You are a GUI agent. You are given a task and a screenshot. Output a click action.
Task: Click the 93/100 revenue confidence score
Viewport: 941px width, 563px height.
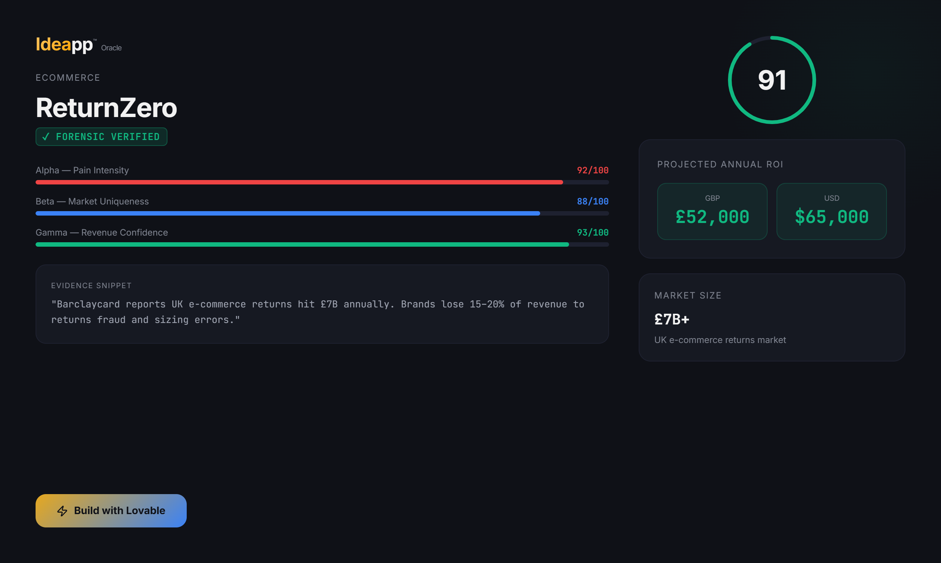click(x=592, y=233)
